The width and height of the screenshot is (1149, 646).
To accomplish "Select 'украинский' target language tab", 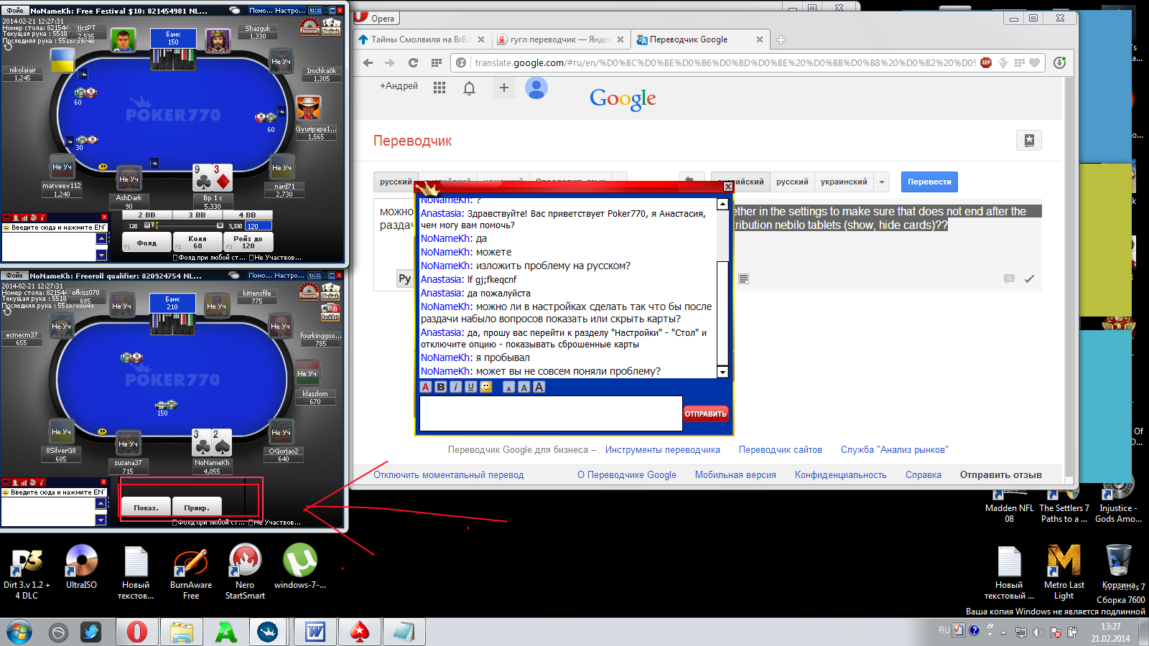I will pyautogui.click(x=844, y=182).
